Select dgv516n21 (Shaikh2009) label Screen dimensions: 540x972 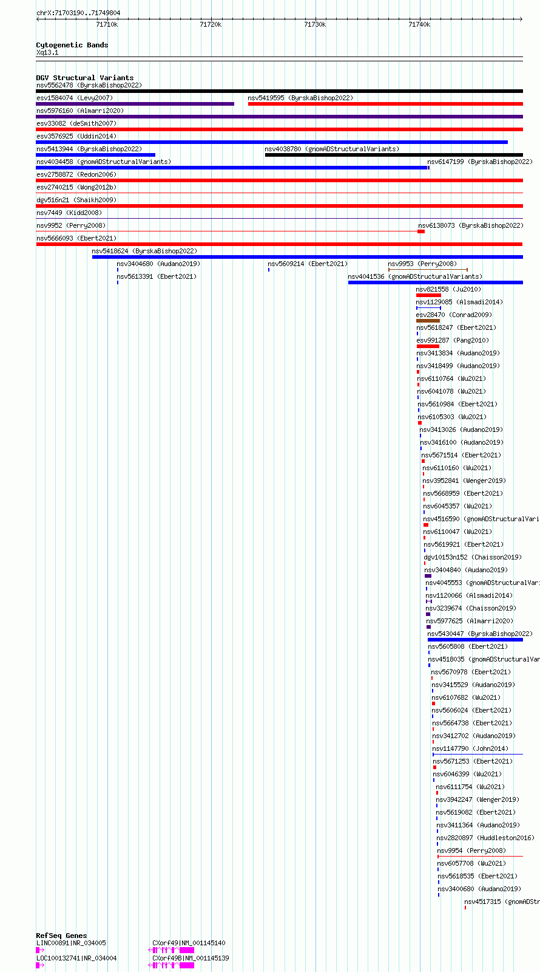[x=76, y=200]
